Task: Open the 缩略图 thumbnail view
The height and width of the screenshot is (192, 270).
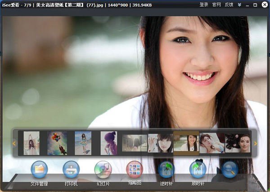Action: [x=135, y=169]
